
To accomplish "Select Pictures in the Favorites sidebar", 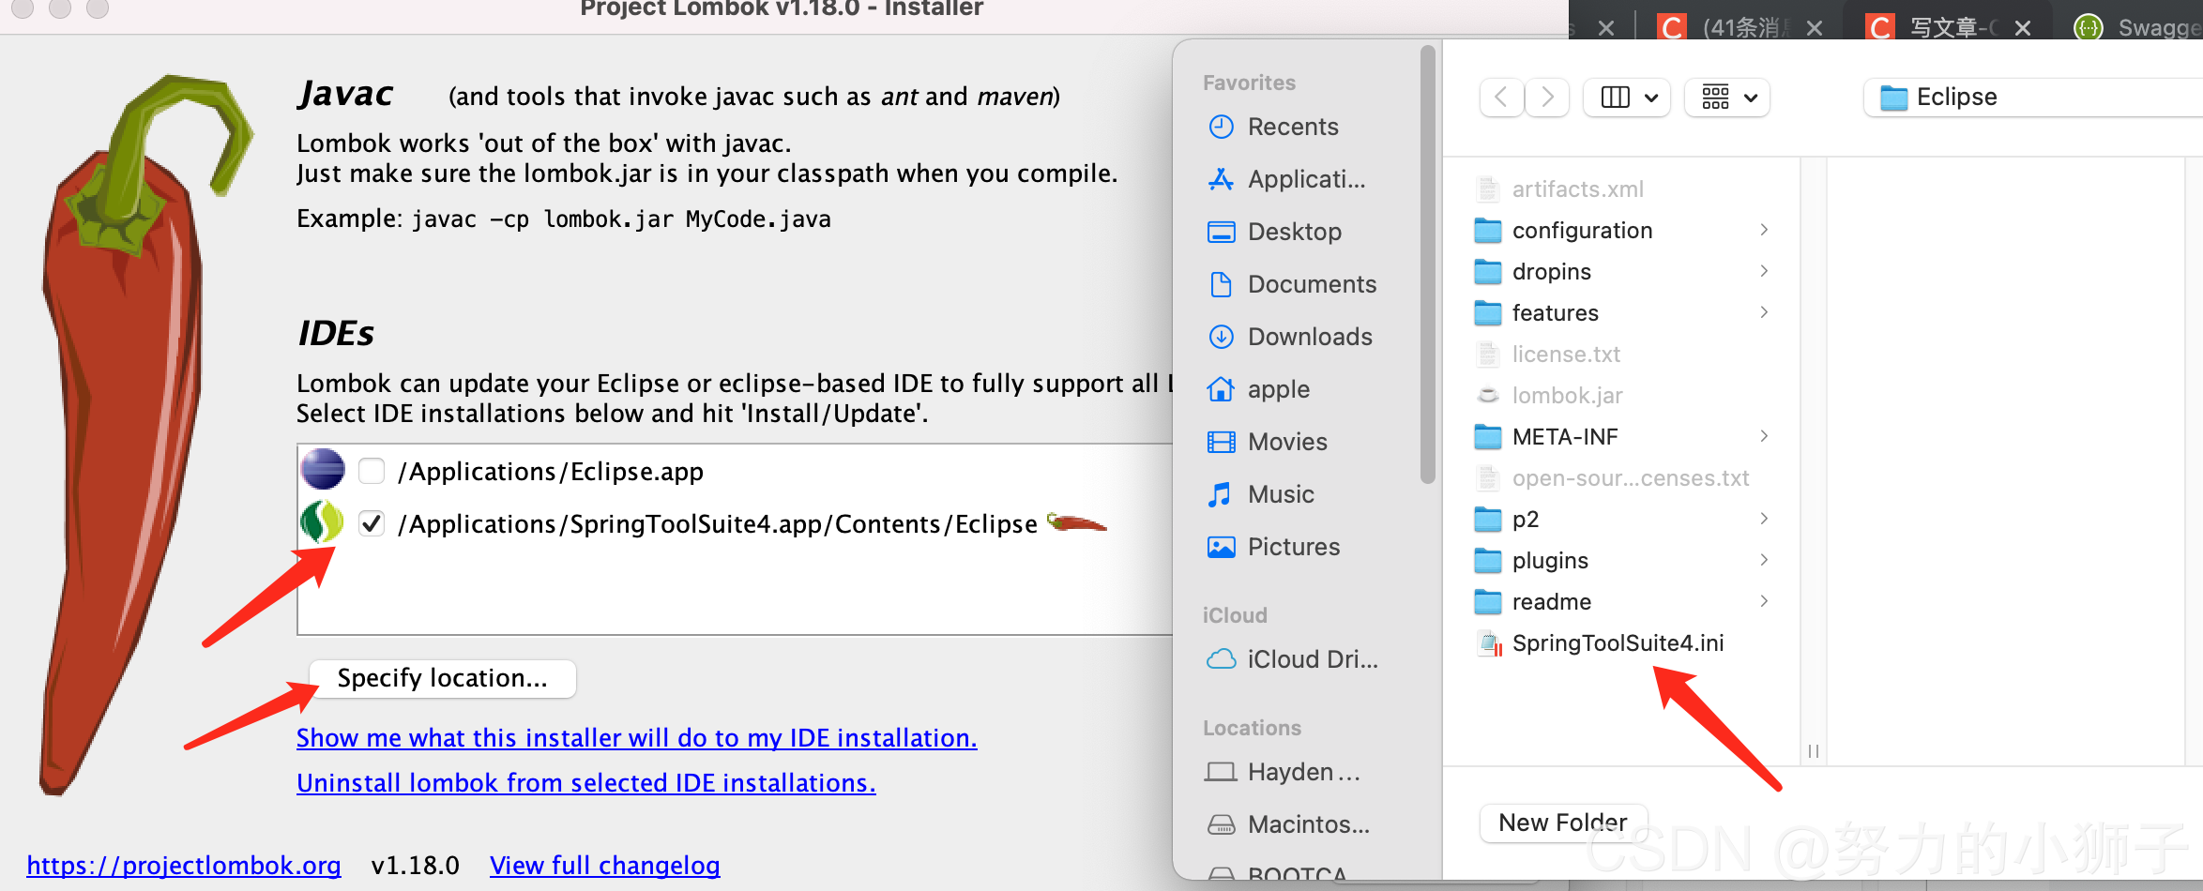I will tap(1294, 547).
